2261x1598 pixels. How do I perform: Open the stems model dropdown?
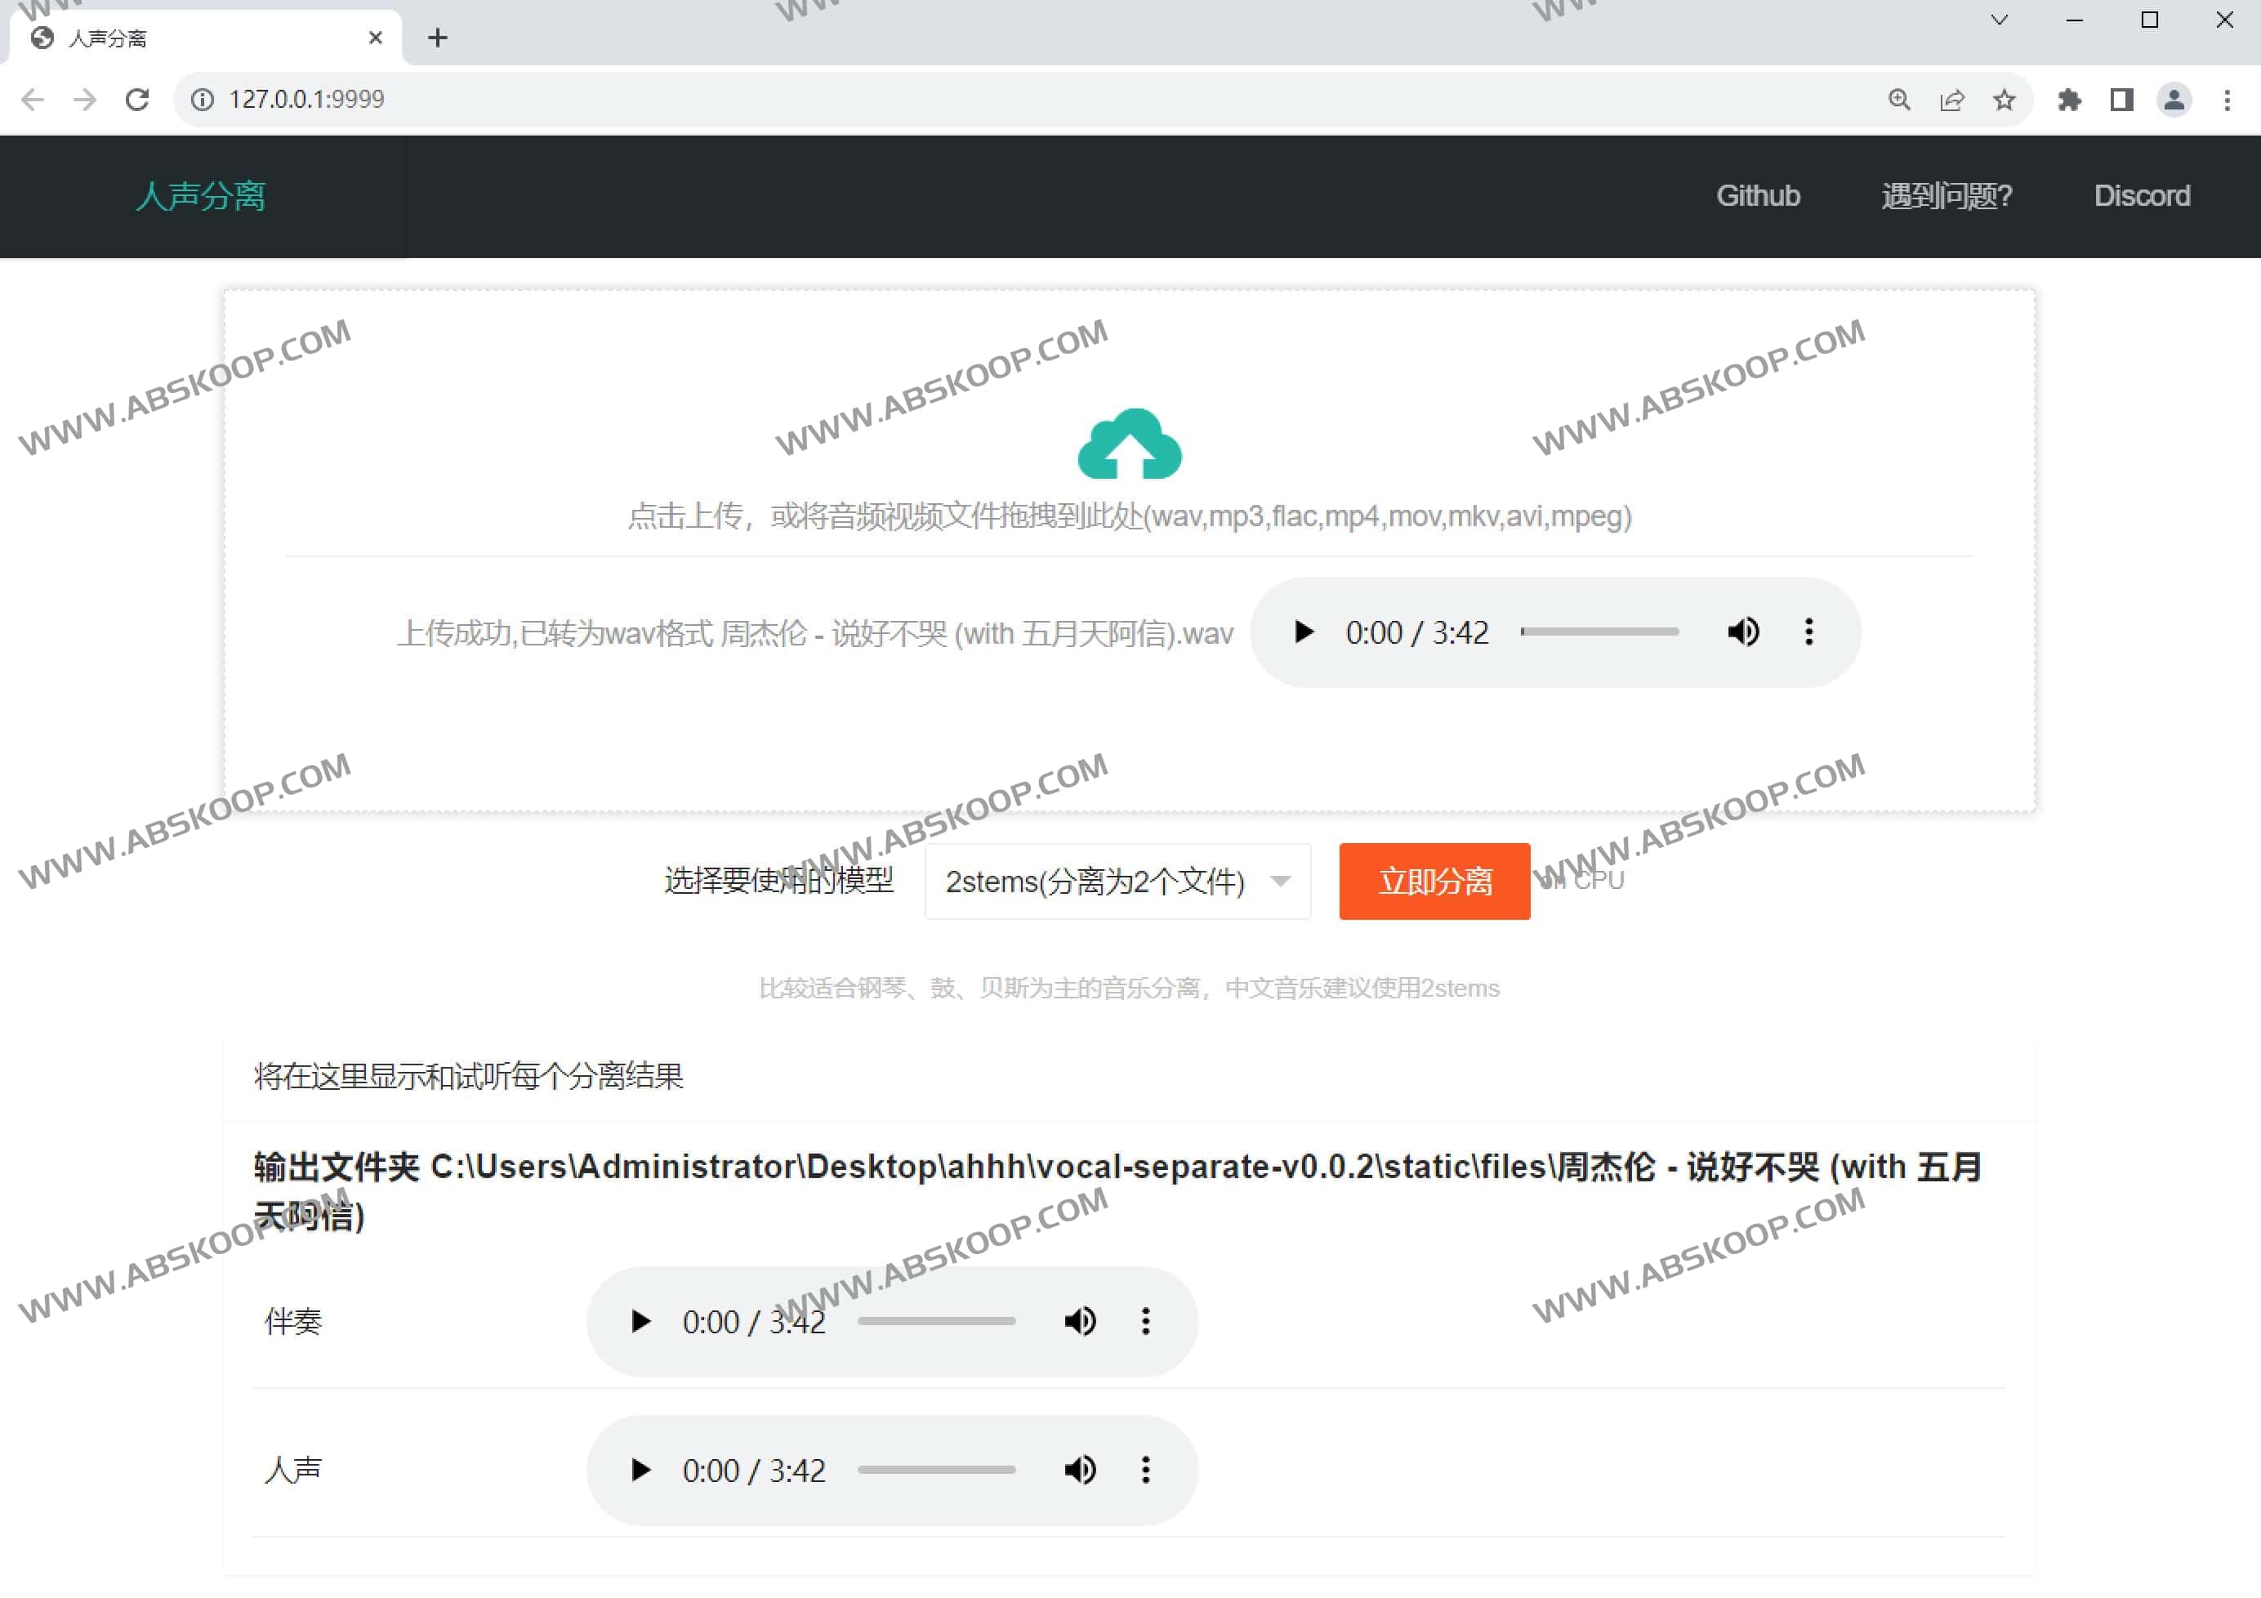coord(1117,882)
